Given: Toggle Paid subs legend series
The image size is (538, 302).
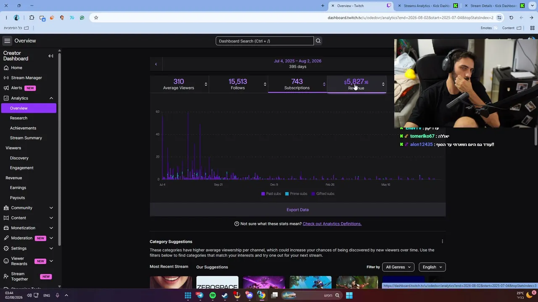Looking at the screenshot, I should click(271, 194).
